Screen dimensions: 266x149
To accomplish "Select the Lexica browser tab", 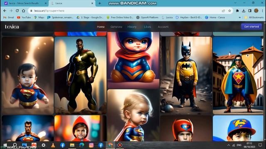I will pyautogui.click(x=72, y=3).
